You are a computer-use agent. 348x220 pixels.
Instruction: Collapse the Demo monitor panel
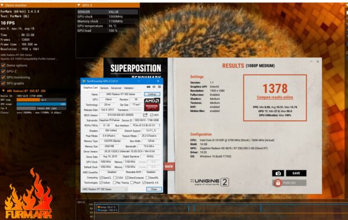click(2, 5)
